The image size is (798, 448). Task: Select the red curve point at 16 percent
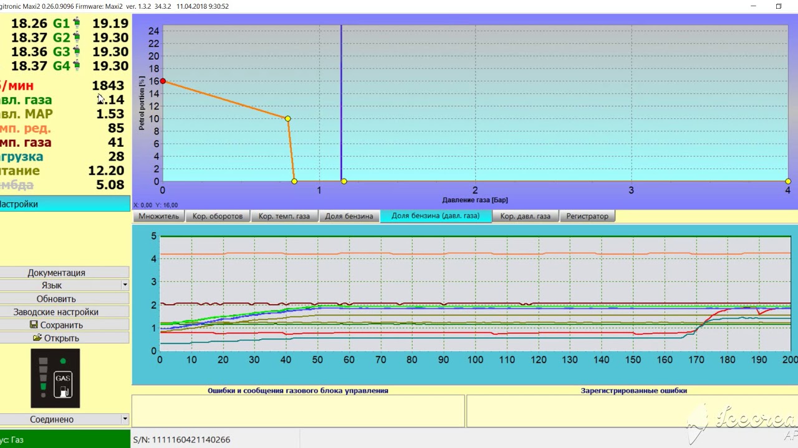163,81
